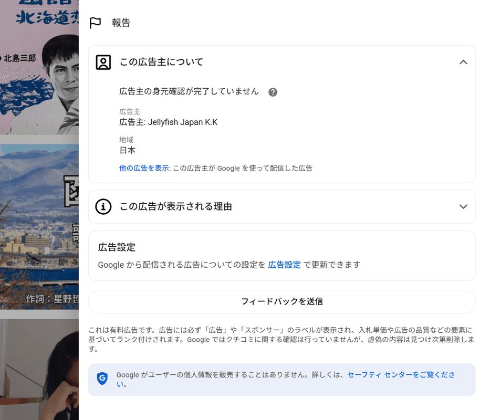Click the この広告主について heading
Image resolution: width=480 pixels, height=420 pixels.
click(x=161, y=62)
